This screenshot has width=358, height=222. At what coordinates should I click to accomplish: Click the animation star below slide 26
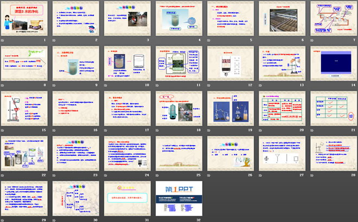[210, 175]
